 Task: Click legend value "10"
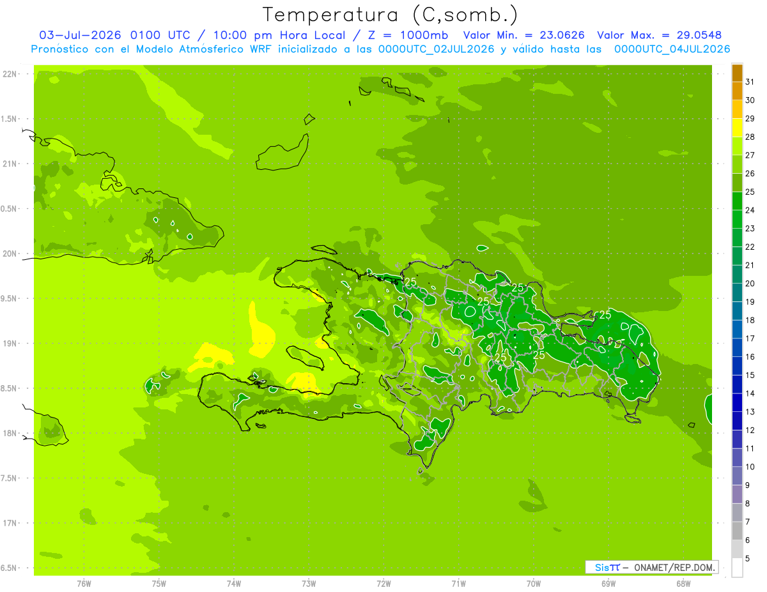tap(750, 467)
